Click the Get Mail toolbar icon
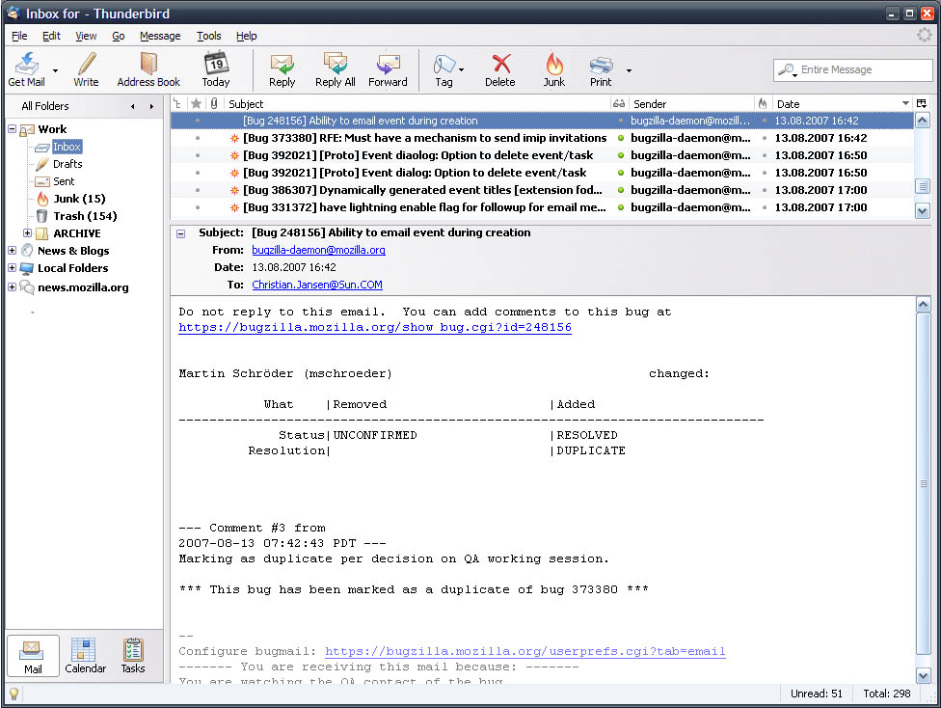 click(26, 69)
